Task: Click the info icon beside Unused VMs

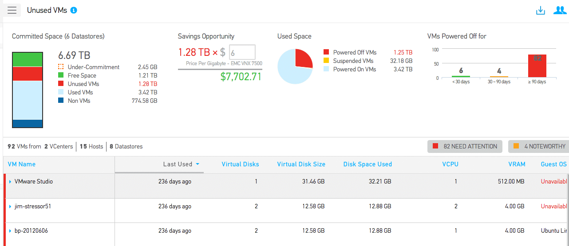Action: (74, 10)
